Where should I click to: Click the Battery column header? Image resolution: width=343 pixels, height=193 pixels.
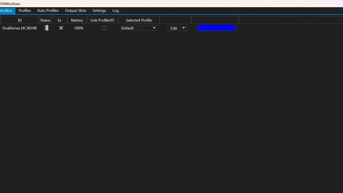click(77, 20)
